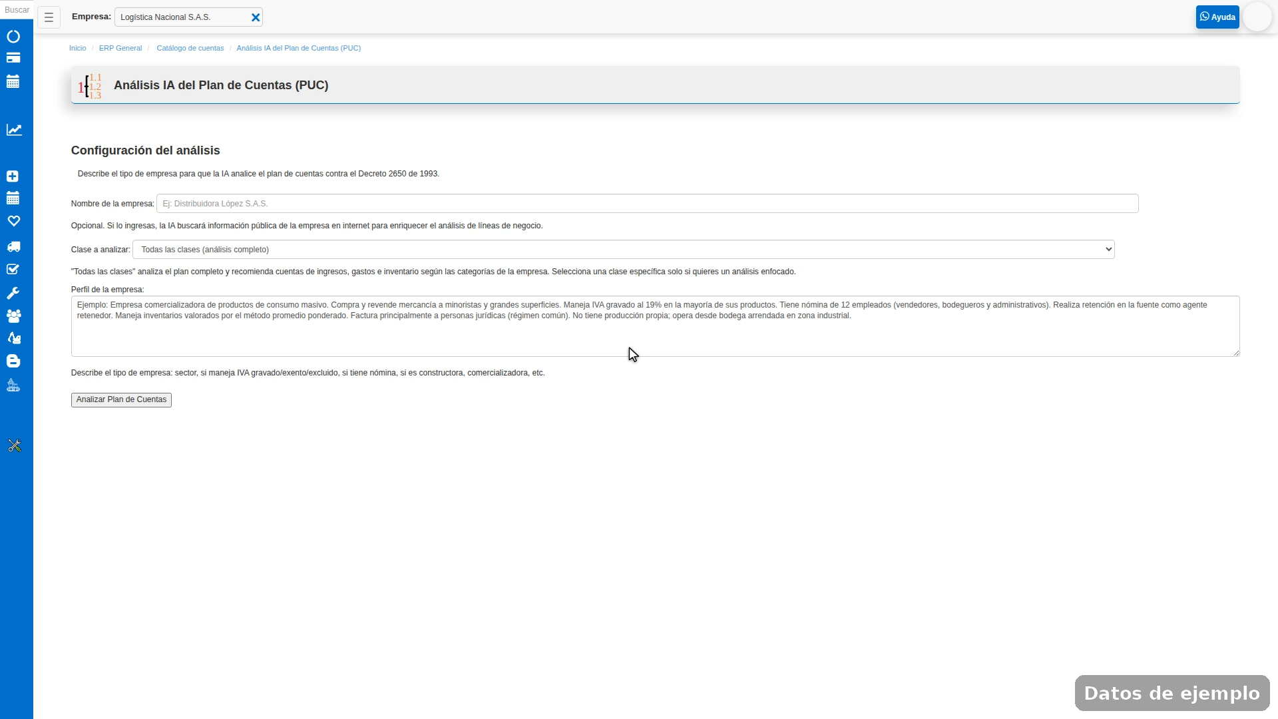The height and width of the screenshot is (719, 1278).
Task: Focus the Nombre de la empresa field
Action: (648, 204)
